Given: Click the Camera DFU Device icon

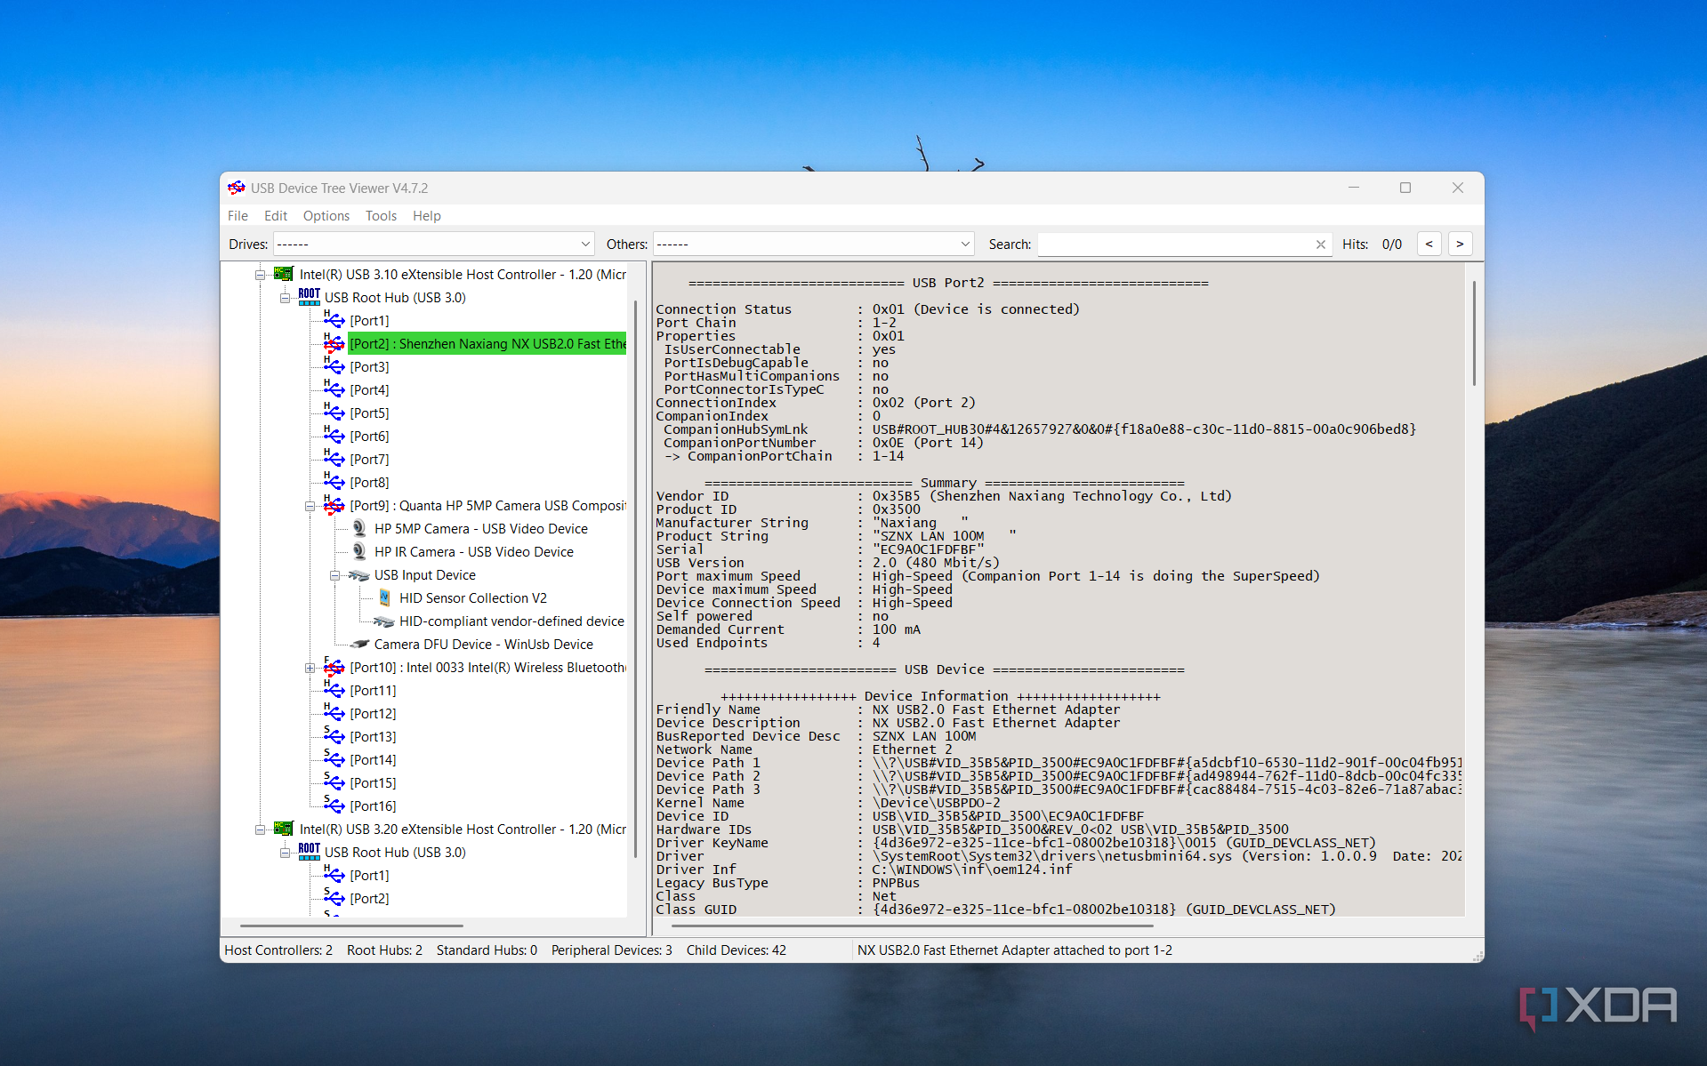Looking at the screenshot, I should pyautogui.click(x=359, y=644).
